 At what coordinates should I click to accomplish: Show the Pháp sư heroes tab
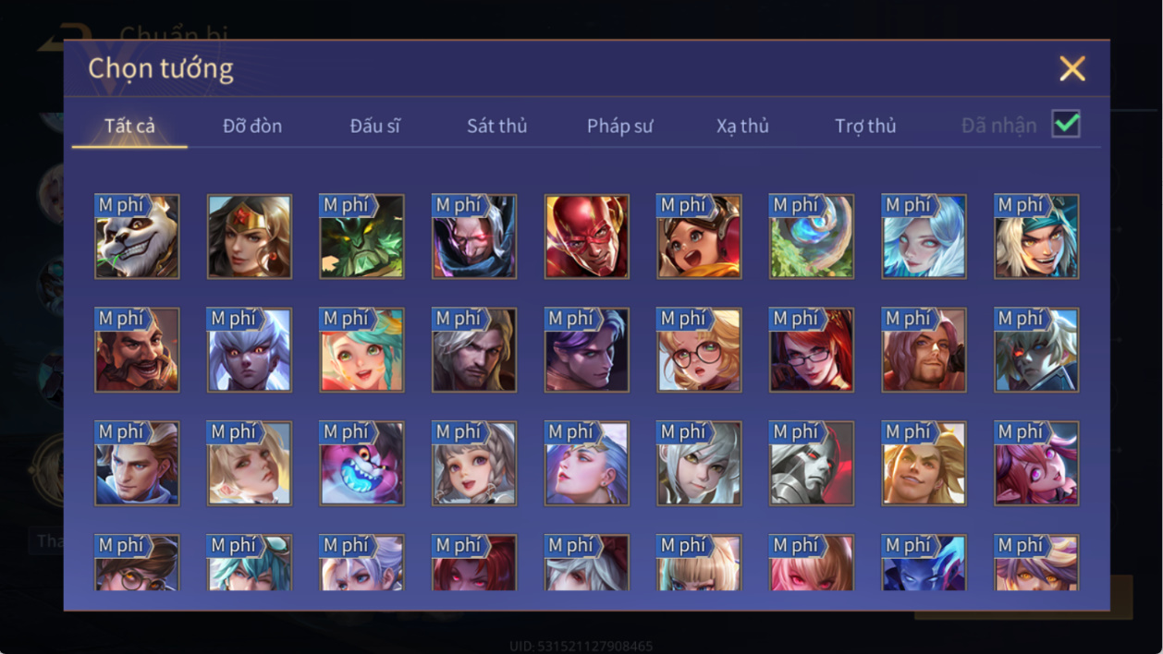tap(619, 126)
